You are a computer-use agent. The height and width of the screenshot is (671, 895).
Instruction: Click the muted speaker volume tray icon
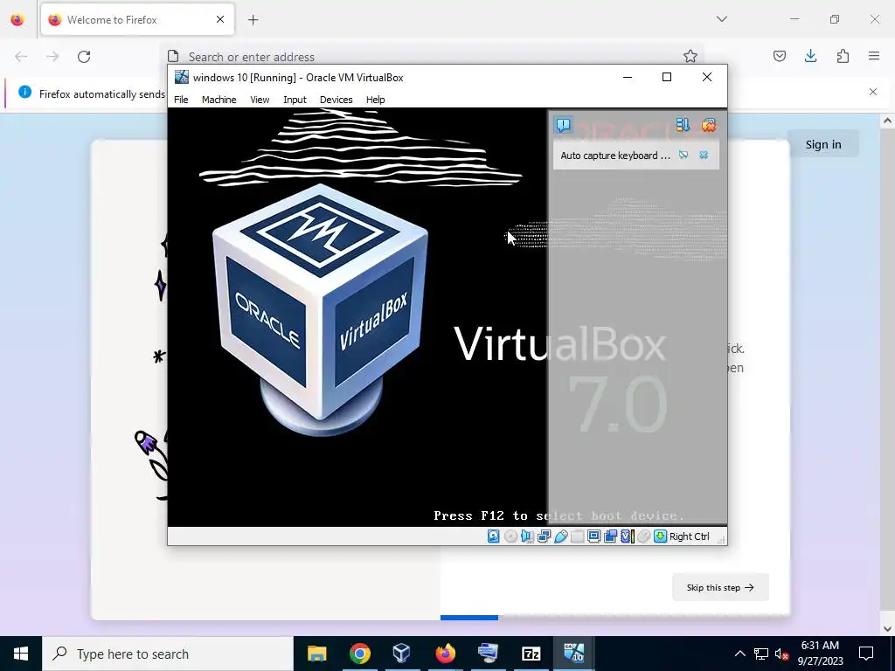781,654
